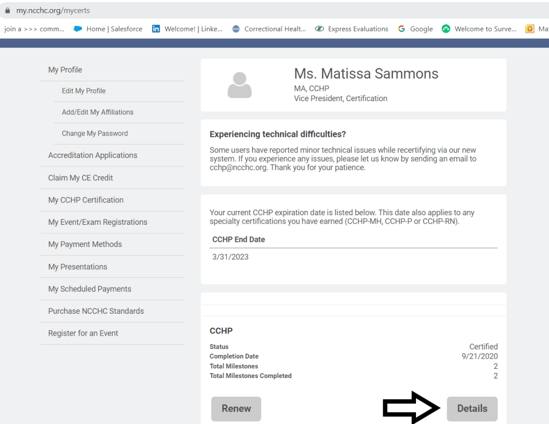Open Accreditation Applications page
Screen dimensions: 549x424
(93, 155)
